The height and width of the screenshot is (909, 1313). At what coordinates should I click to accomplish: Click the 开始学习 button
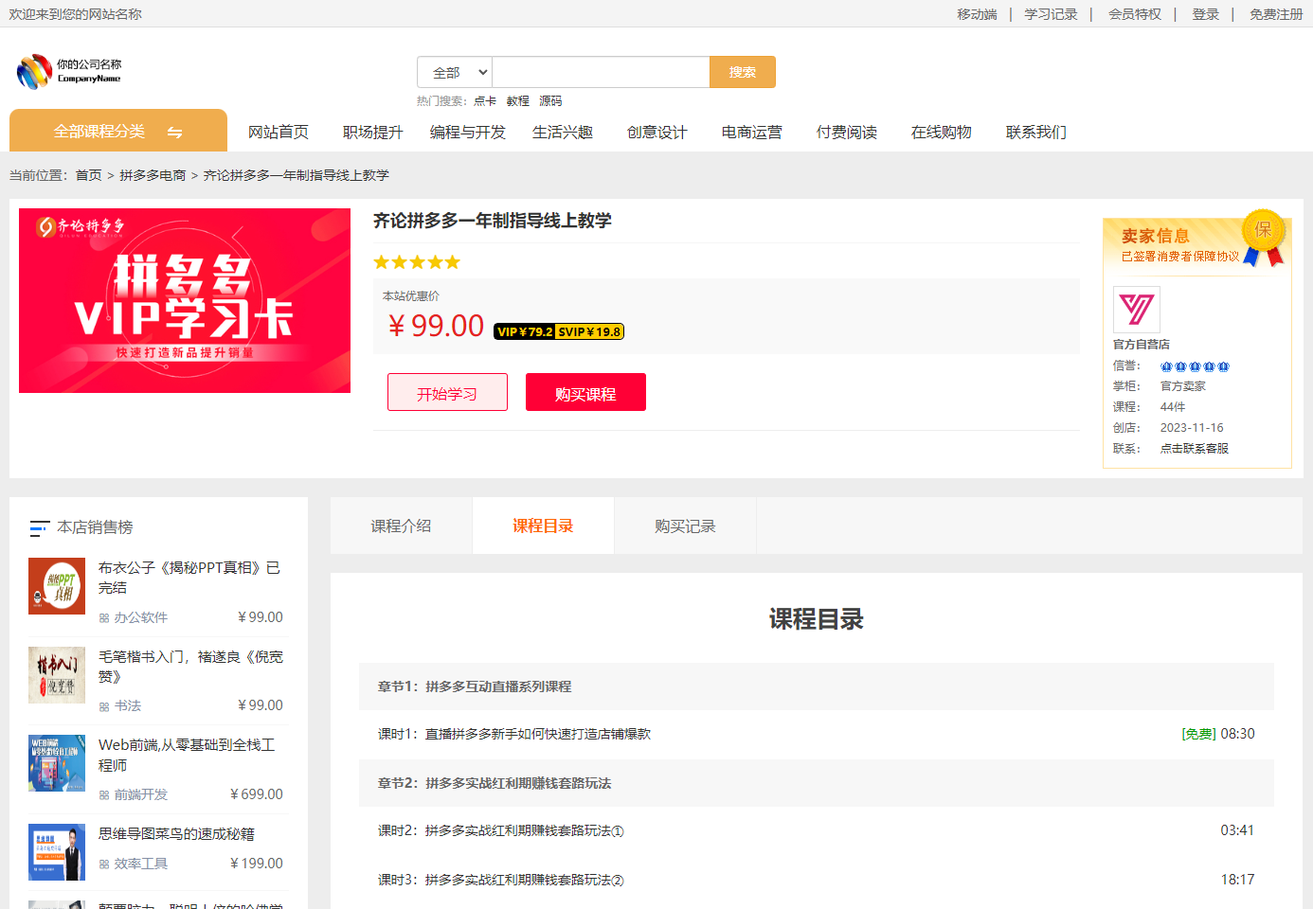click(x=447, y=393)
